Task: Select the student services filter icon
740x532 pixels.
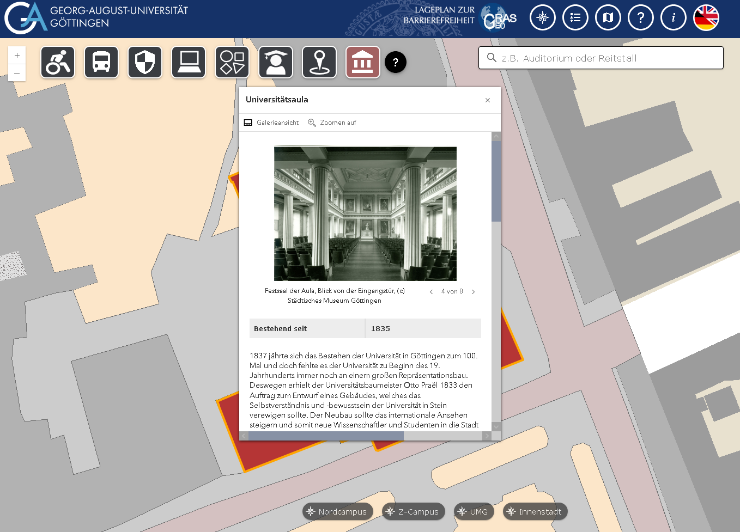Action: point(275,62)
